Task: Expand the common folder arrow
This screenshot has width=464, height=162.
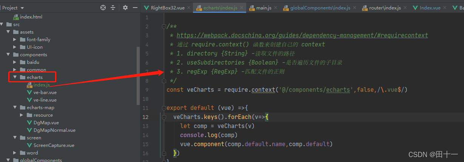Action: (15, 70)
